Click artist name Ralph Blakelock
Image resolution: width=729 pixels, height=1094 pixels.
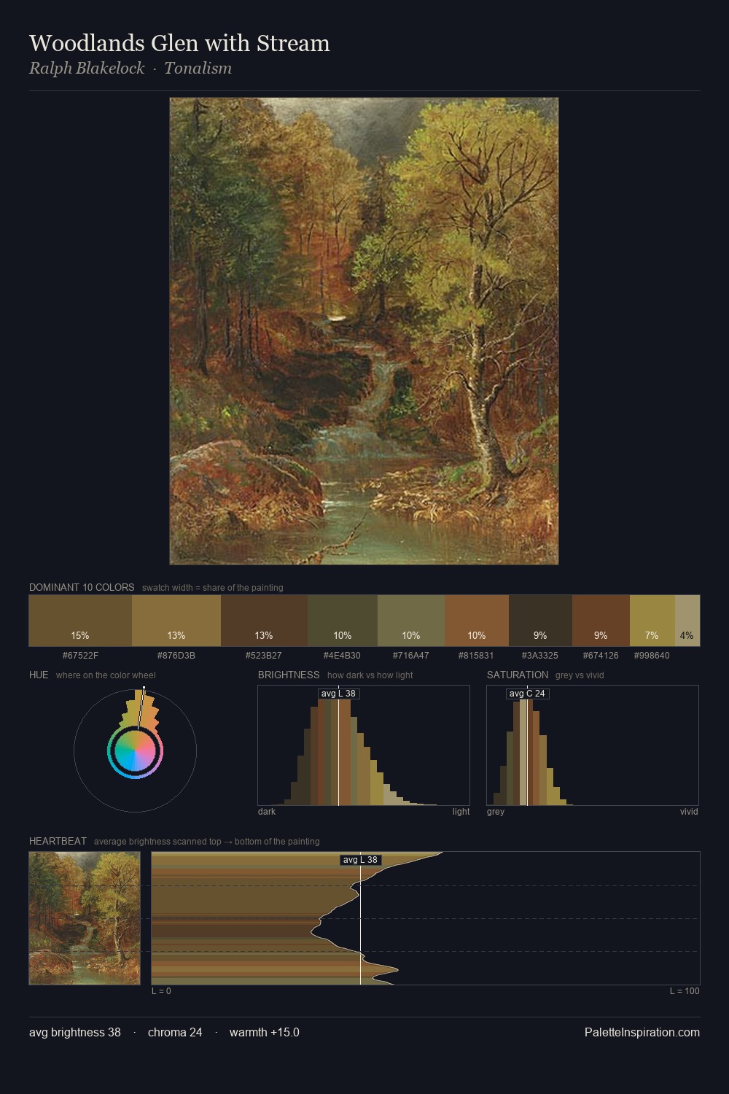pos(87,69)
